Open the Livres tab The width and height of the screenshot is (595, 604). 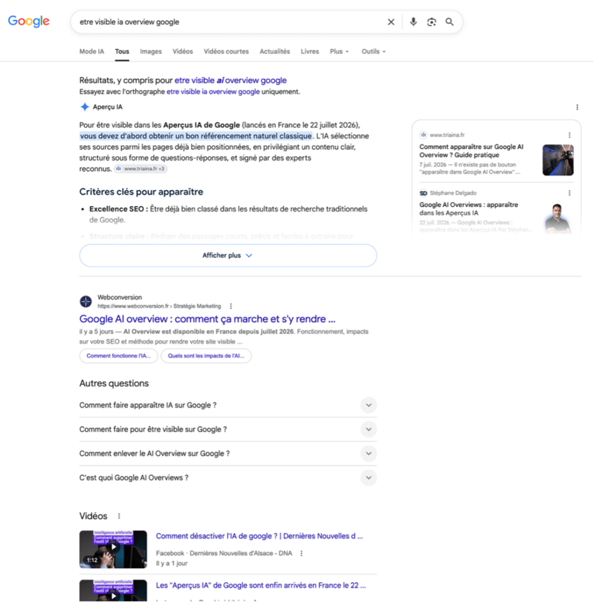[x=310, y=51]
